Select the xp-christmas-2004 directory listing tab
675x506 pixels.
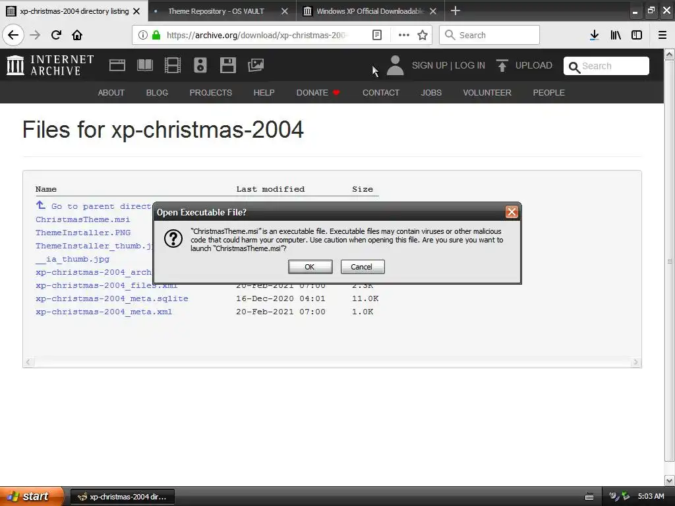[x=74, y=11]
